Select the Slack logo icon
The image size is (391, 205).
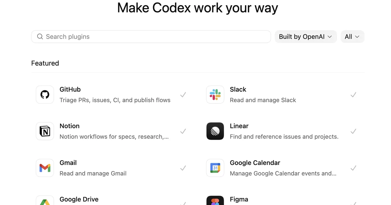click(215, 95)
